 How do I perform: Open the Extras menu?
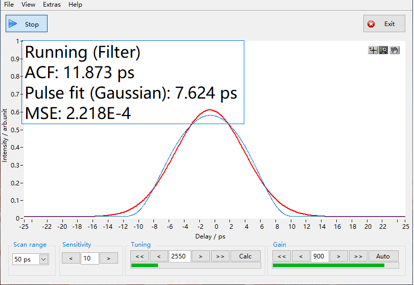click(52, 5)
